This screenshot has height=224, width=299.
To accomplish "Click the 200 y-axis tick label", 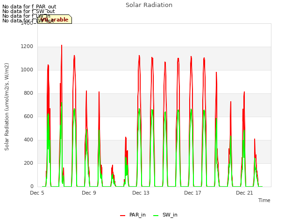I will coord(28,163).
